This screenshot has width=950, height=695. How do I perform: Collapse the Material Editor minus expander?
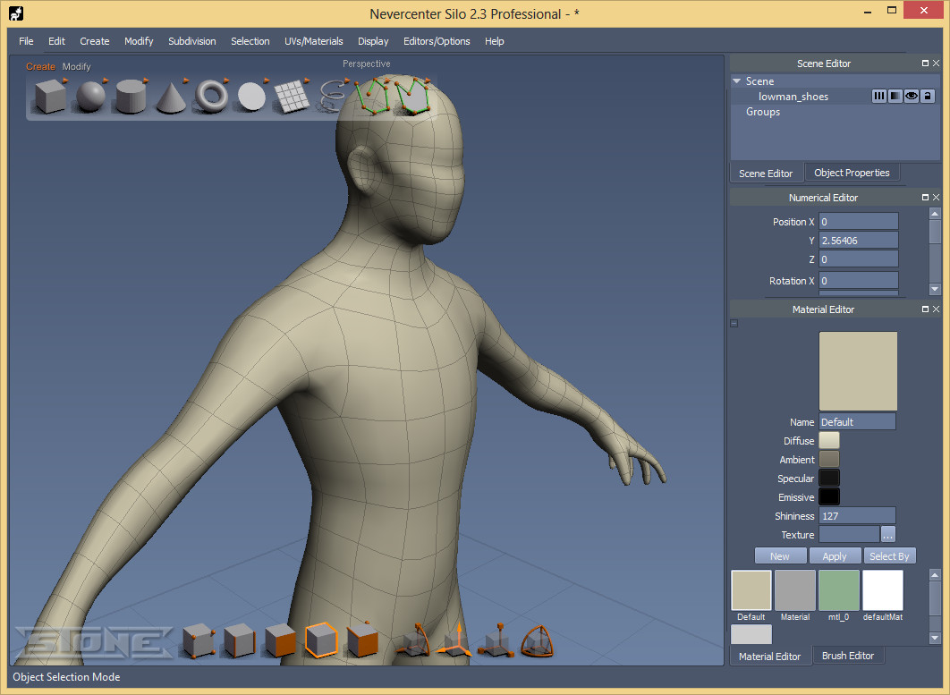[734, 323]
